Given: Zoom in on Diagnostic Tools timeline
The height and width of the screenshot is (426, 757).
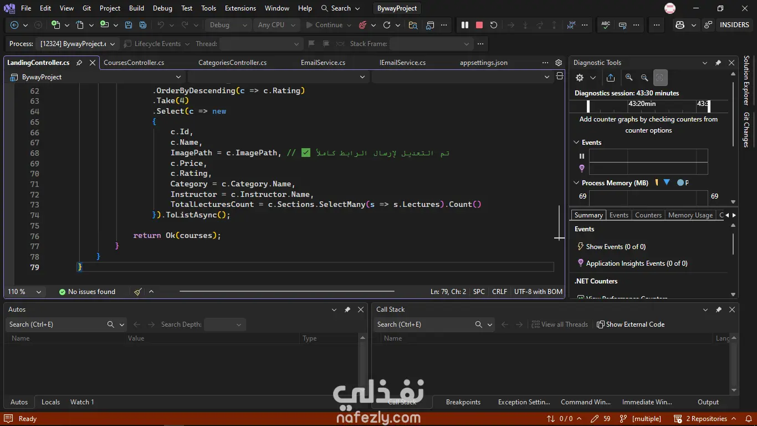Looking at the screenshot, I should [x=629, y=78].
